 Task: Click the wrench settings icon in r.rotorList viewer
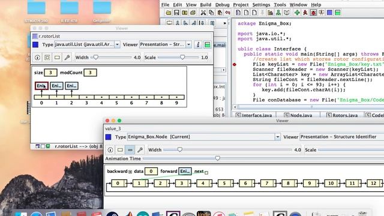pyautogui.click(x=67, y=58)
